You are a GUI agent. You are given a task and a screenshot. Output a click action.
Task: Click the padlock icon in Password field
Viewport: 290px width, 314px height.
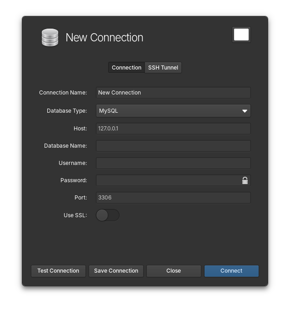[245, 180]
